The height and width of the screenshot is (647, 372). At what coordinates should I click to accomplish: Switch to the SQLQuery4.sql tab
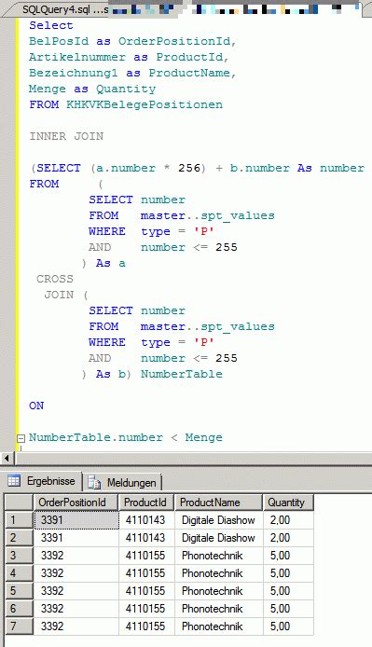64,9
